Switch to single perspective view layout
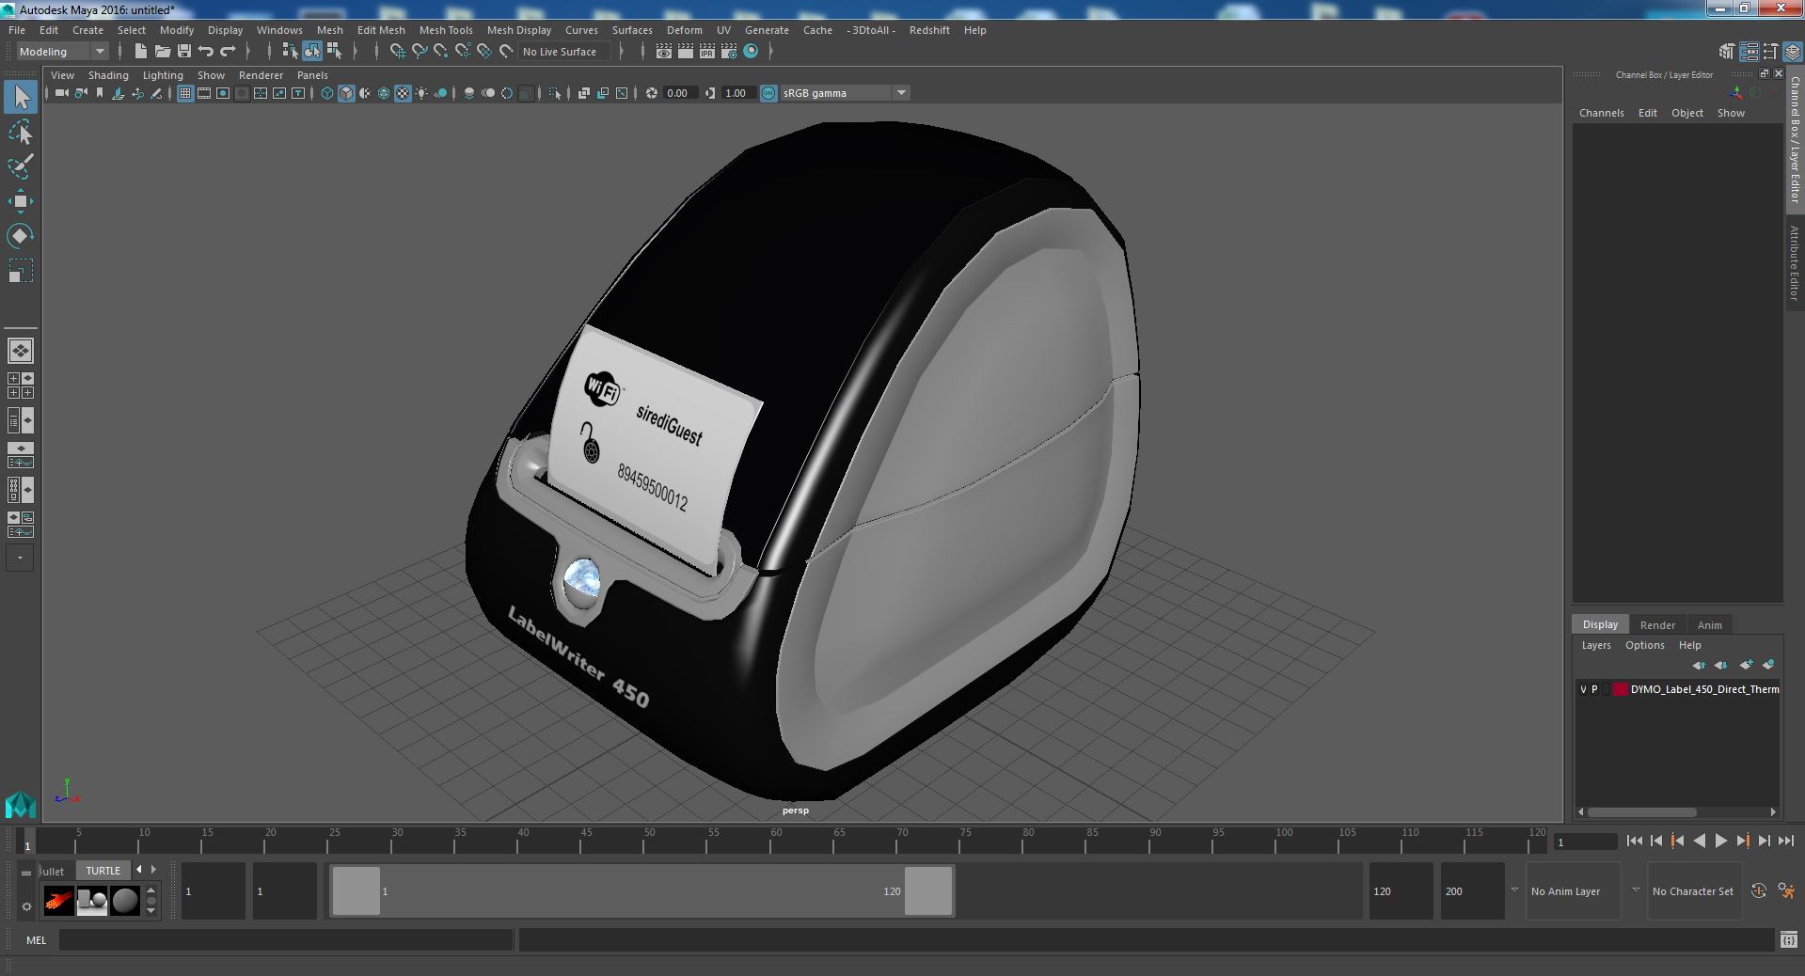The width and height of the screenshot is (1805, 976). coord(21,351)
